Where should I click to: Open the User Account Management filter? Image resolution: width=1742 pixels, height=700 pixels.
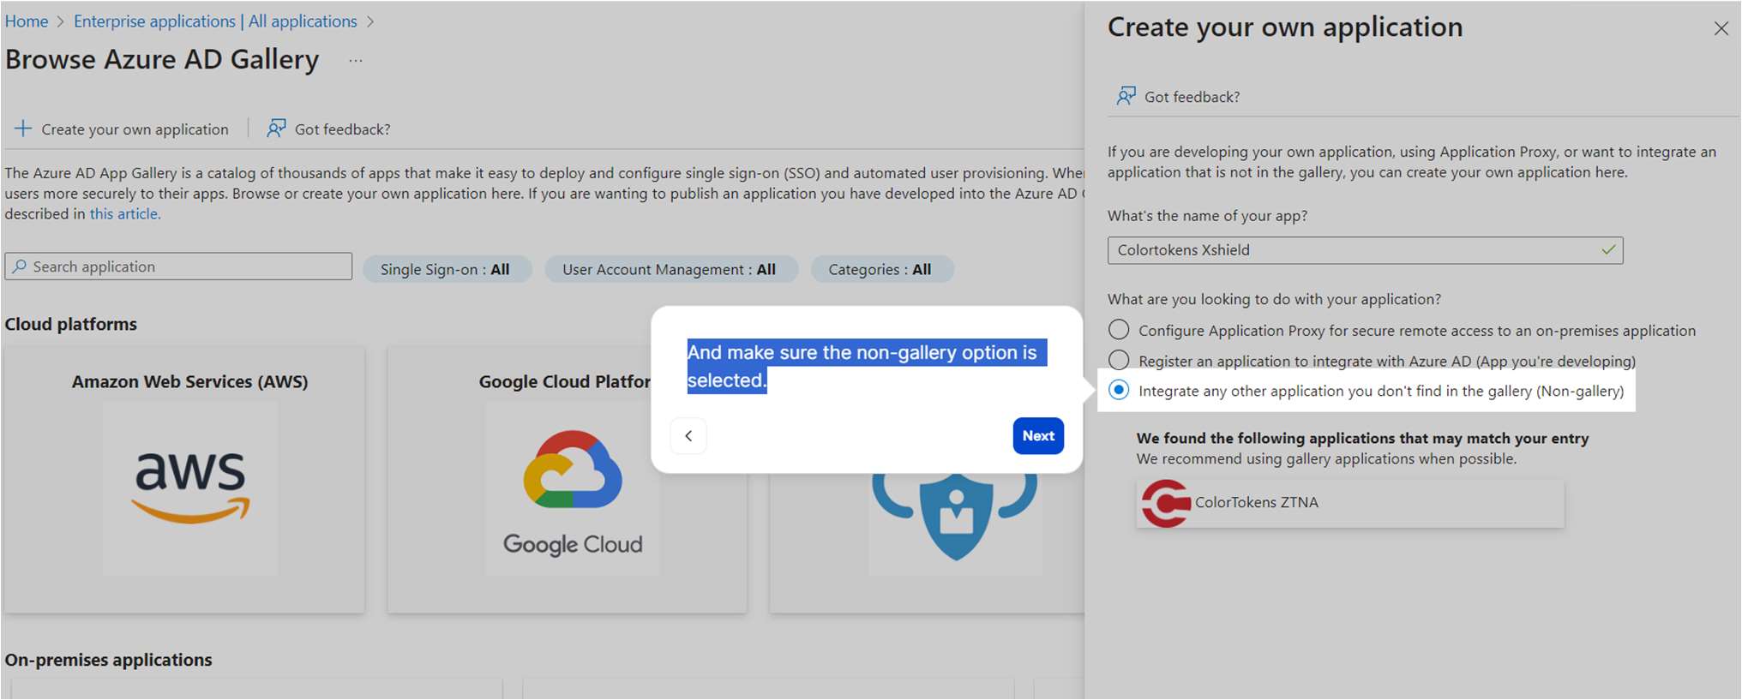point(670,269)
